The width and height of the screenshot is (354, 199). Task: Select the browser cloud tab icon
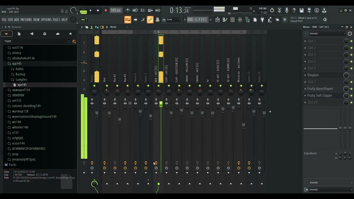(58, 34)
